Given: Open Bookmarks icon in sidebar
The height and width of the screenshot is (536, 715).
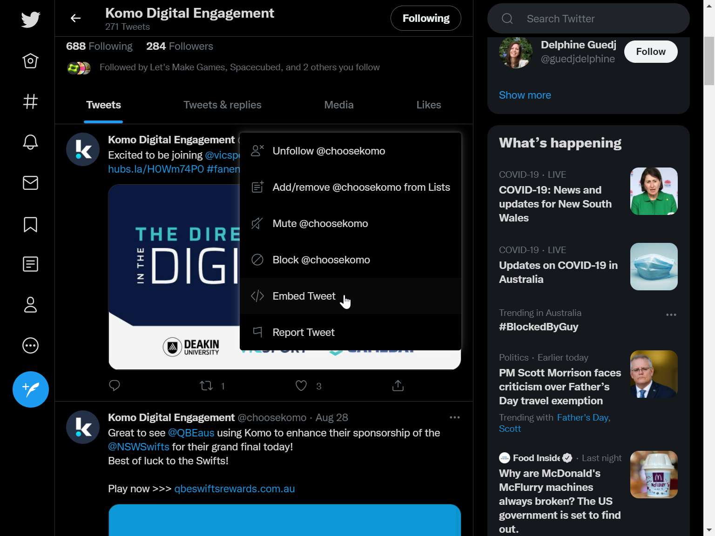Looking at the screenshot, I should coord(30,224).
